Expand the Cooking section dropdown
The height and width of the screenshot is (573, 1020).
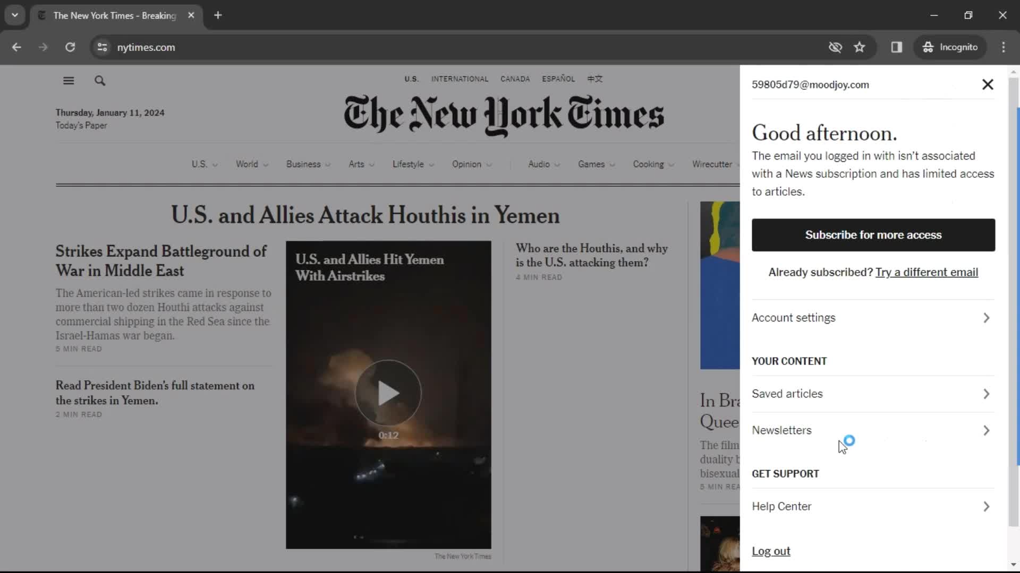click(x=653, y=164)
